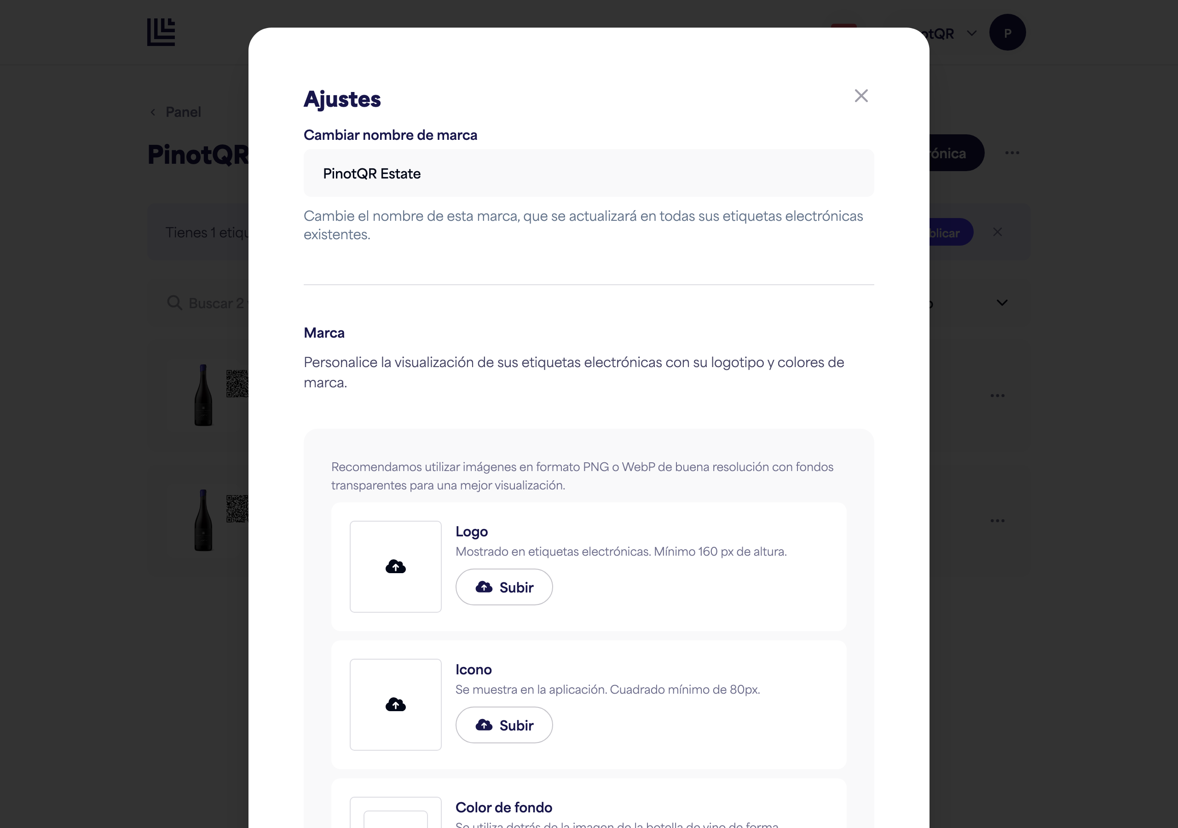Select the first wine bottle thumbnail
This screenshot has width=1178, height=828.
(203, 395)
